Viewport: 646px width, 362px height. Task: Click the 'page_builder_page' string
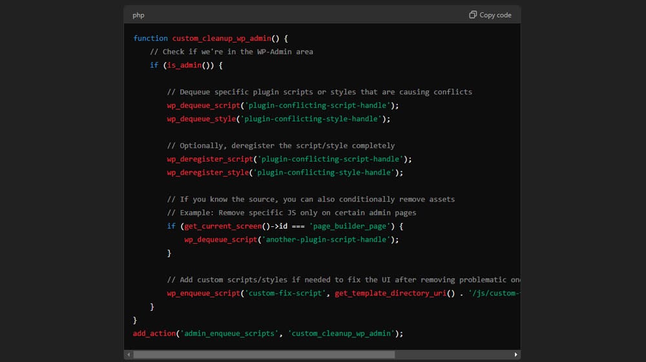(x=349, y=226)
